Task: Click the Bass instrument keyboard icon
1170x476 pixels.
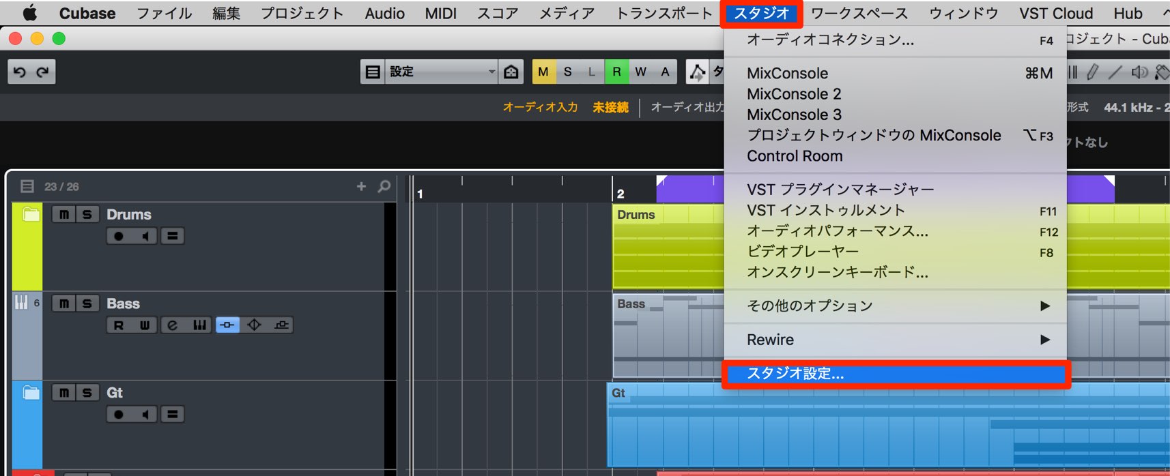Action: pos(21,302)
